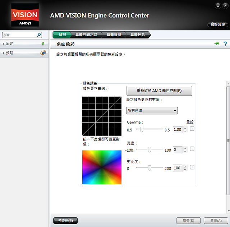Open the 所有通道 channel dropdown
The width and height of the screenshot is (230, 227).
[x=152, y=111]
